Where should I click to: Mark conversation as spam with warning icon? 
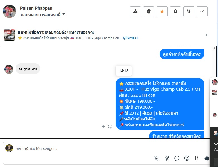(x=135, y=11)
